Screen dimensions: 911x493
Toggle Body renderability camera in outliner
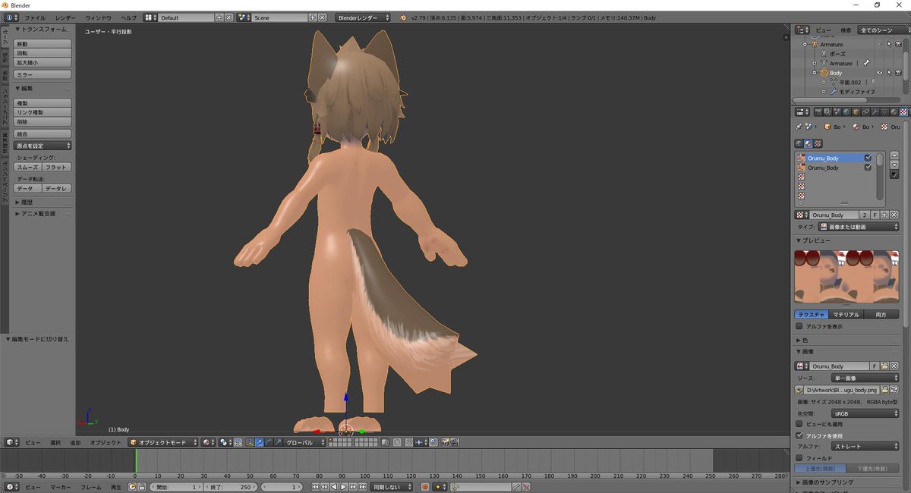(x=898, y=73)
